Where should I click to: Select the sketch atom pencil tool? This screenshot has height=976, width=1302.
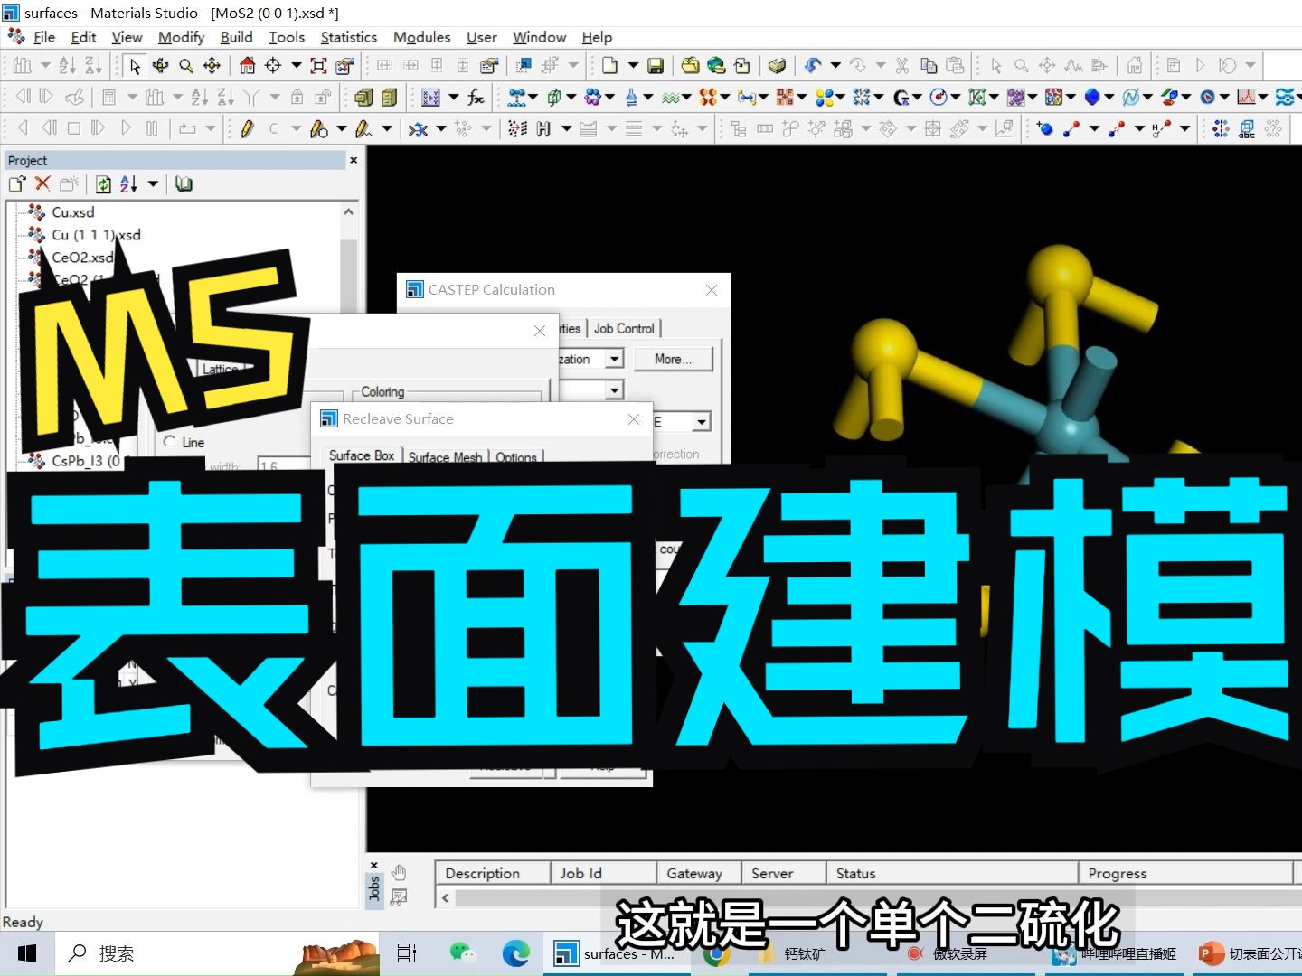click(x=248, y=128)
